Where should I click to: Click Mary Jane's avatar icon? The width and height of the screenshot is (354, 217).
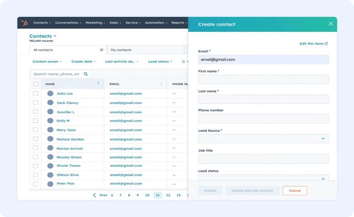tap(50, 130)
